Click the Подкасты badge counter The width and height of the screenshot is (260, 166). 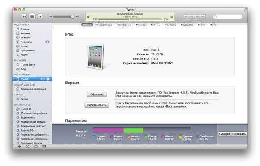point(48,42)
